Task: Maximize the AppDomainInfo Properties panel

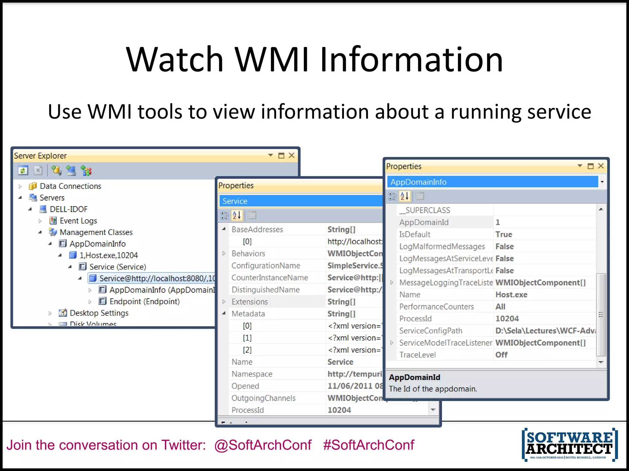Action: [591, 166]
